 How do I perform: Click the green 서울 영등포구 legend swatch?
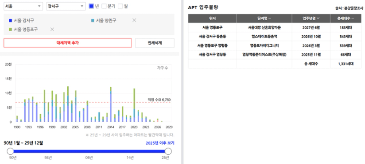tap(10, 30)
